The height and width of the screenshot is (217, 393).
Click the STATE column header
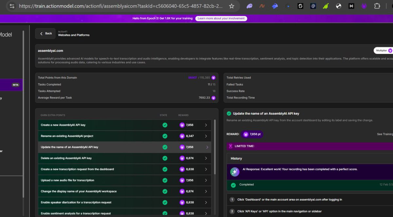pyautogui.click(x=163, y=115)
